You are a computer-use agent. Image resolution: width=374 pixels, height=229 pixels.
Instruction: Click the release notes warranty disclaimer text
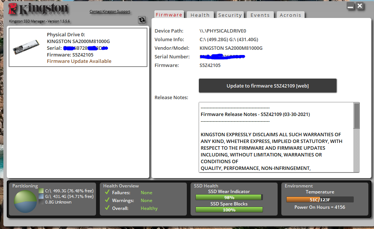point(272,151)
